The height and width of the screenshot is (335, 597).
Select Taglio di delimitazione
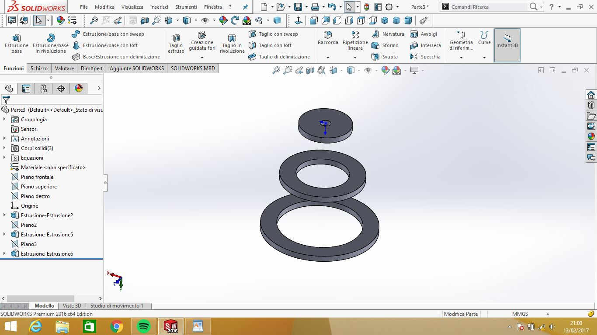279,57
